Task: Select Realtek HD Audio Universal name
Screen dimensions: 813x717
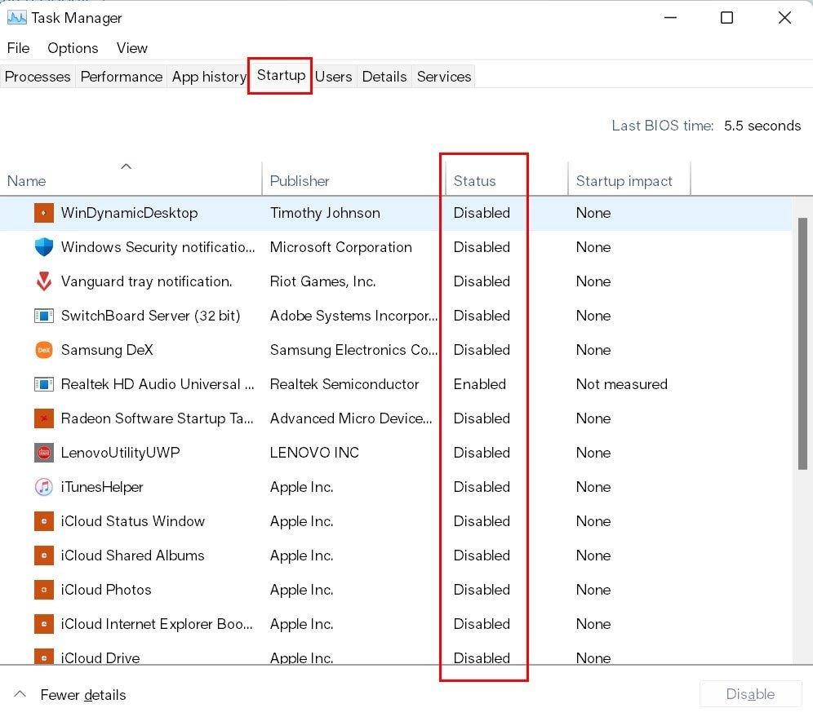Action: coord(158,384)
